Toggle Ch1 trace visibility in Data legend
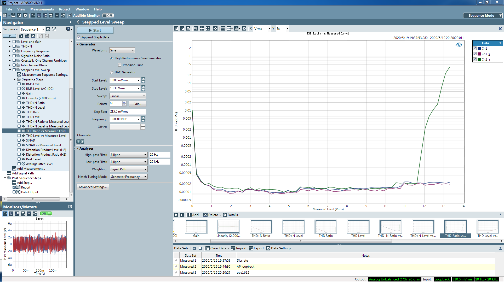Screen dimensions: 504x282 [x=475, y=48]
